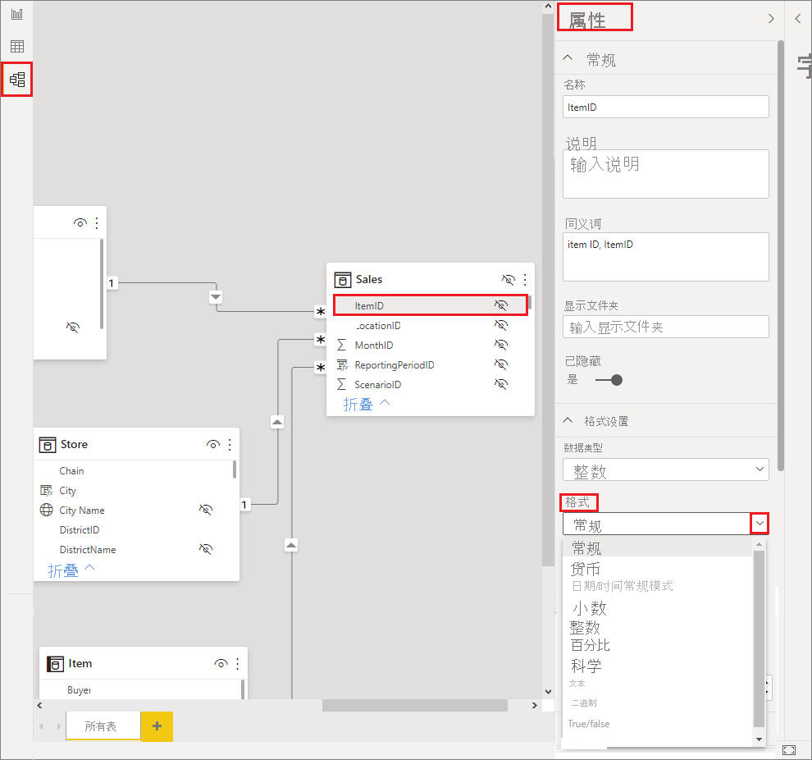Viewport: 812px width, 760px height.
Task: Click format list scroll down arrow
Action: point(760,739)
